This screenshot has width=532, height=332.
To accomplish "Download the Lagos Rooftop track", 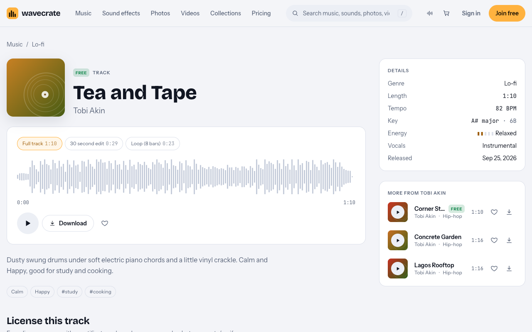I will pyautogui.click(x=509, y=269).
